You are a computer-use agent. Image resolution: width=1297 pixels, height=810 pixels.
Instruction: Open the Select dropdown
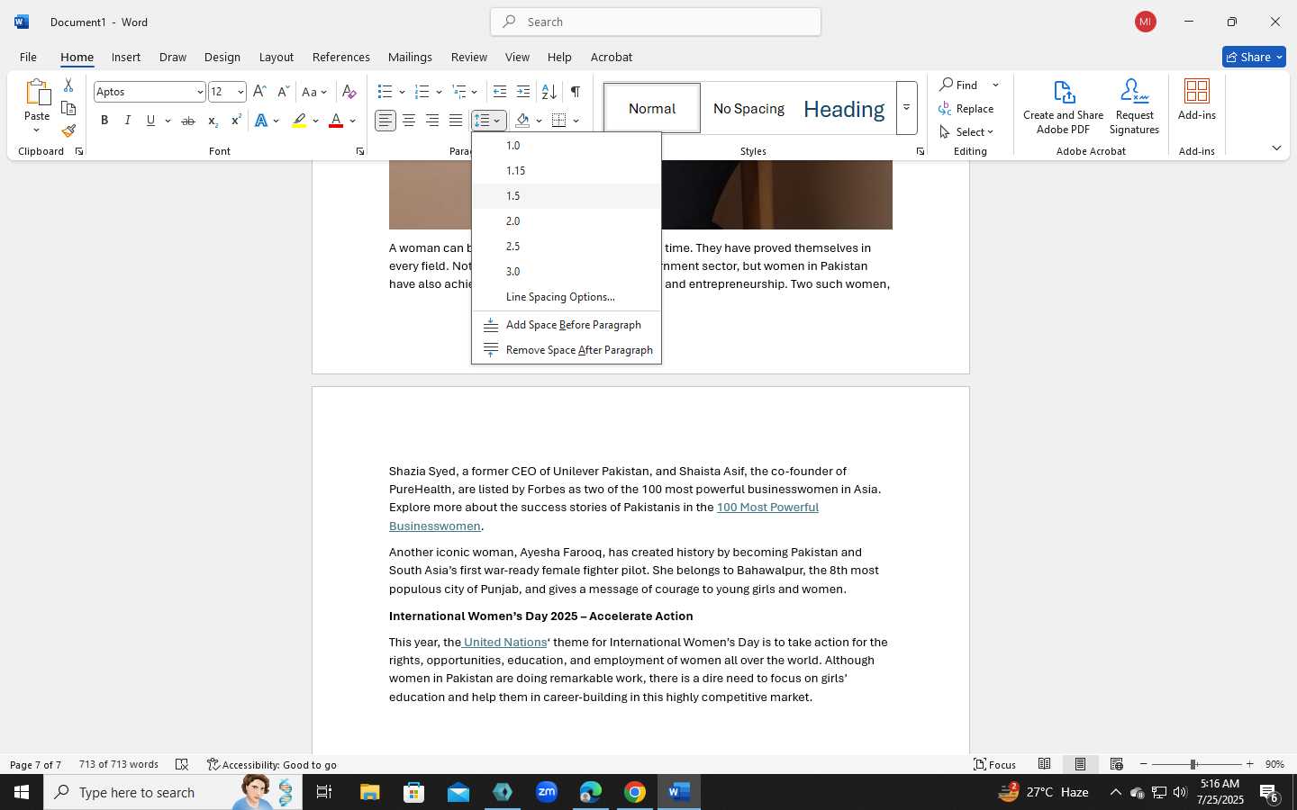tap(966, 131)
